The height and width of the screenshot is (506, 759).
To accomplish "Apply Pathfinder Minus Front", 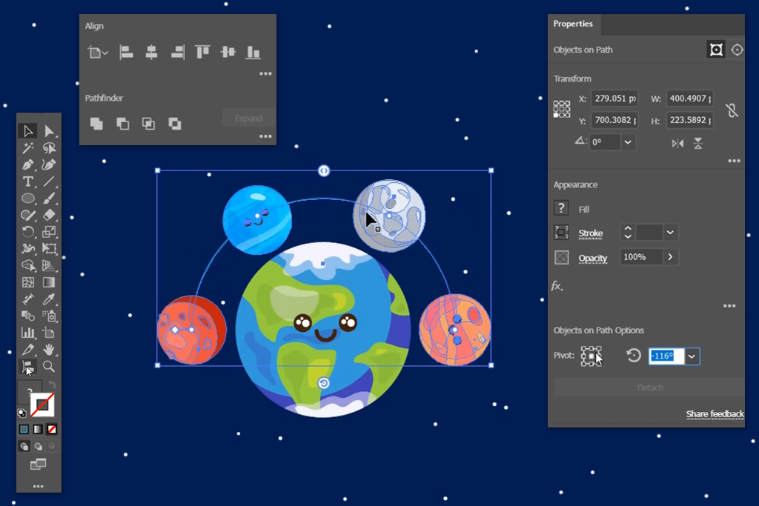I will [x=122, y=124].
